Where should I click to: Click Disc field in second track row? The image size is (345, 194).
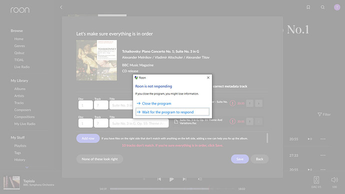(85, 123)
